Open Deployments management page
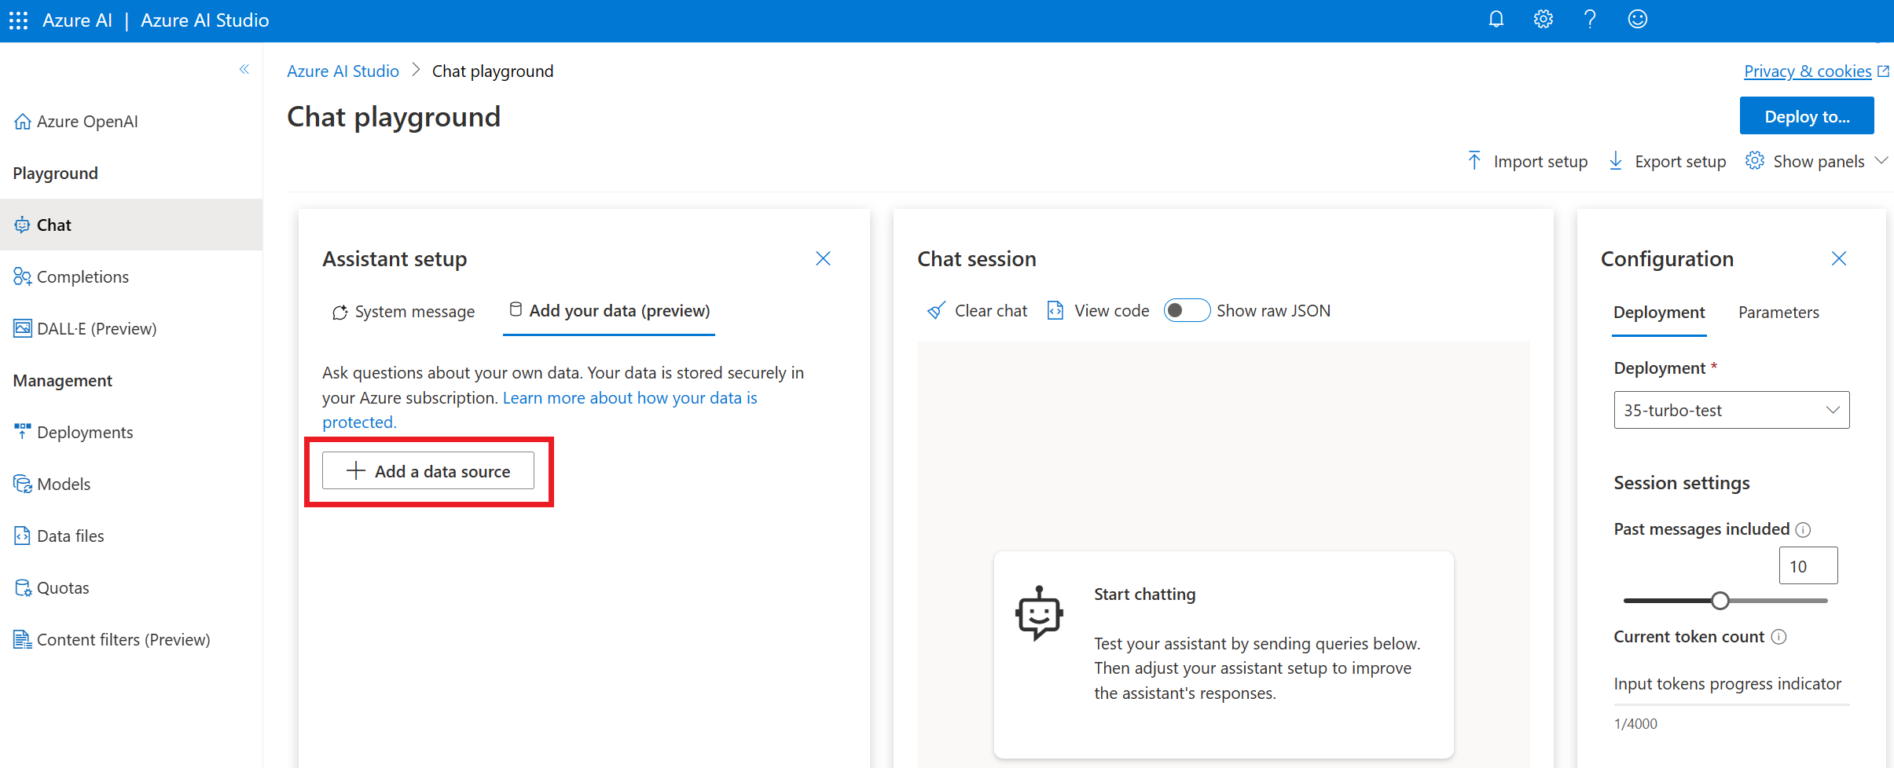The height and width of the screenshot is (768, 1894). [73, 432]
